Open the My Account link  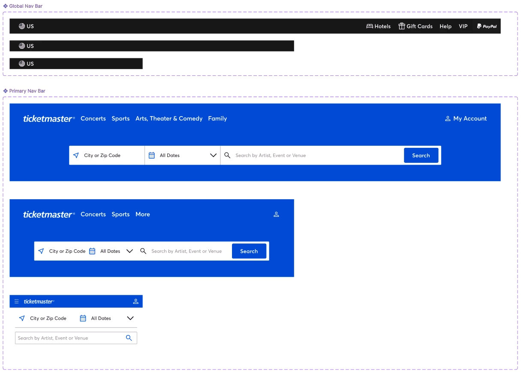click(466, 119)
